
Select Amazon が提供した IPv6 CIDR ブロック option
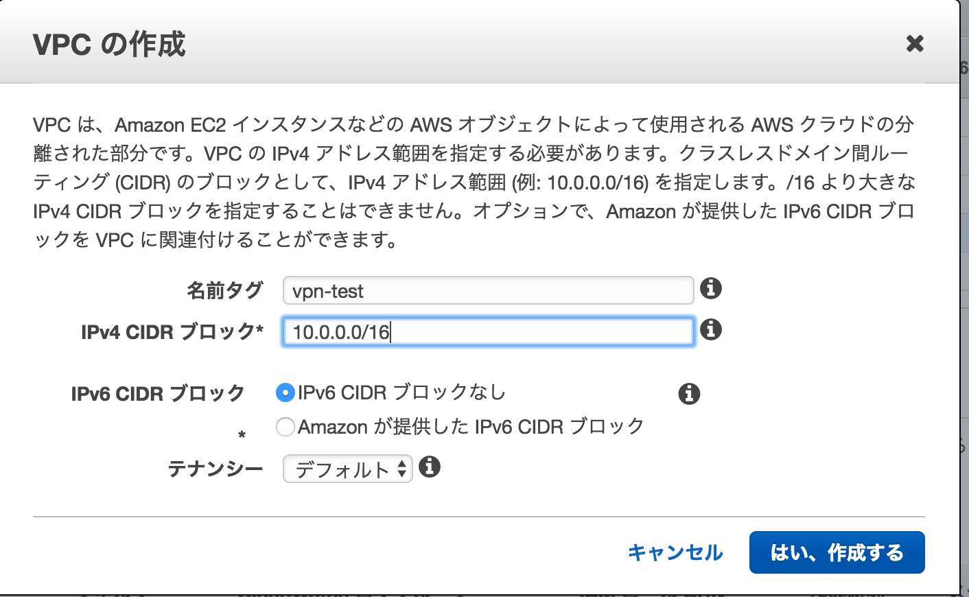coord(285,427)
